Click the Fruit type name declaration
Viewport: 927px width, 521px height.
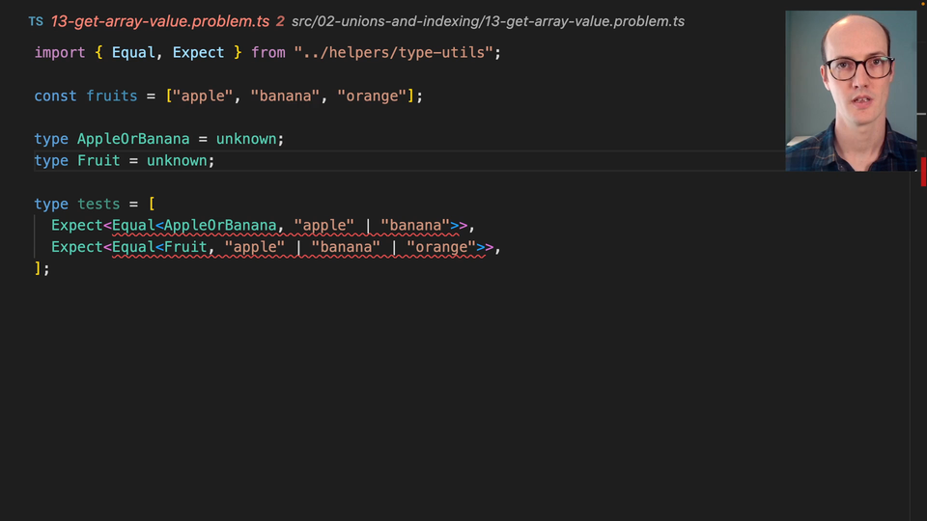[98, 160]
